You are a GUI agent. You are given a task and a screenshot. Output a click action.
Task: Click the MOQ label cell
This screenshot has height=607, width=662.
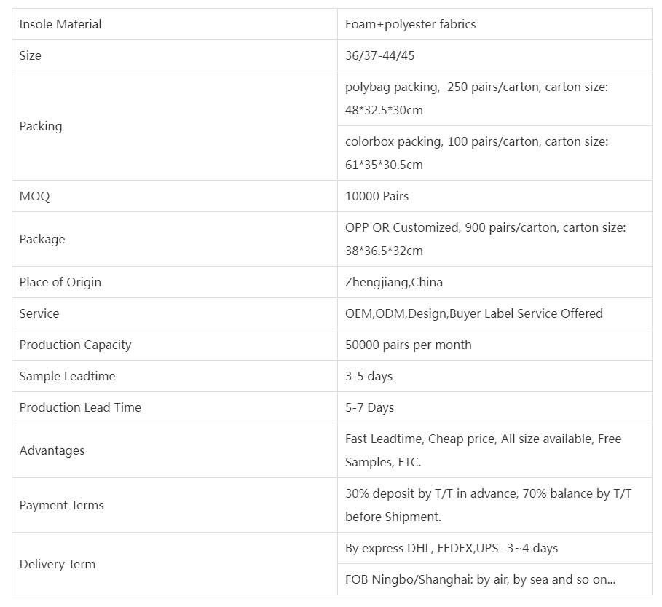(35, 196)
